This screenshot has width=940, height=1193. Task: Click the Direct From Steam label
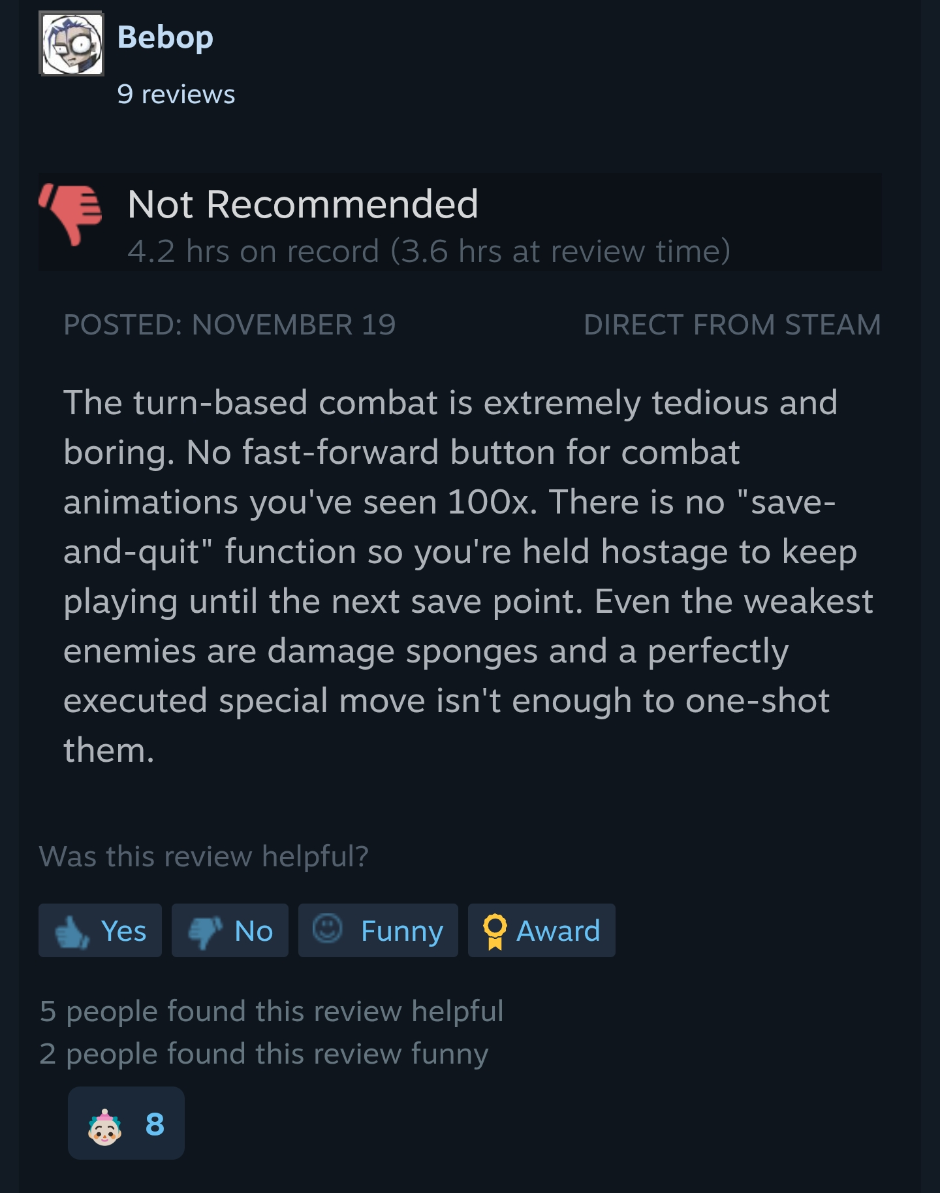coord(732,325)
